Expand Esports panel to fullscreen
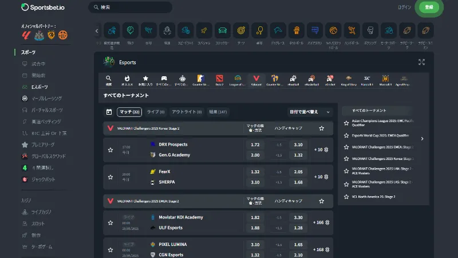 pos(421,62)
